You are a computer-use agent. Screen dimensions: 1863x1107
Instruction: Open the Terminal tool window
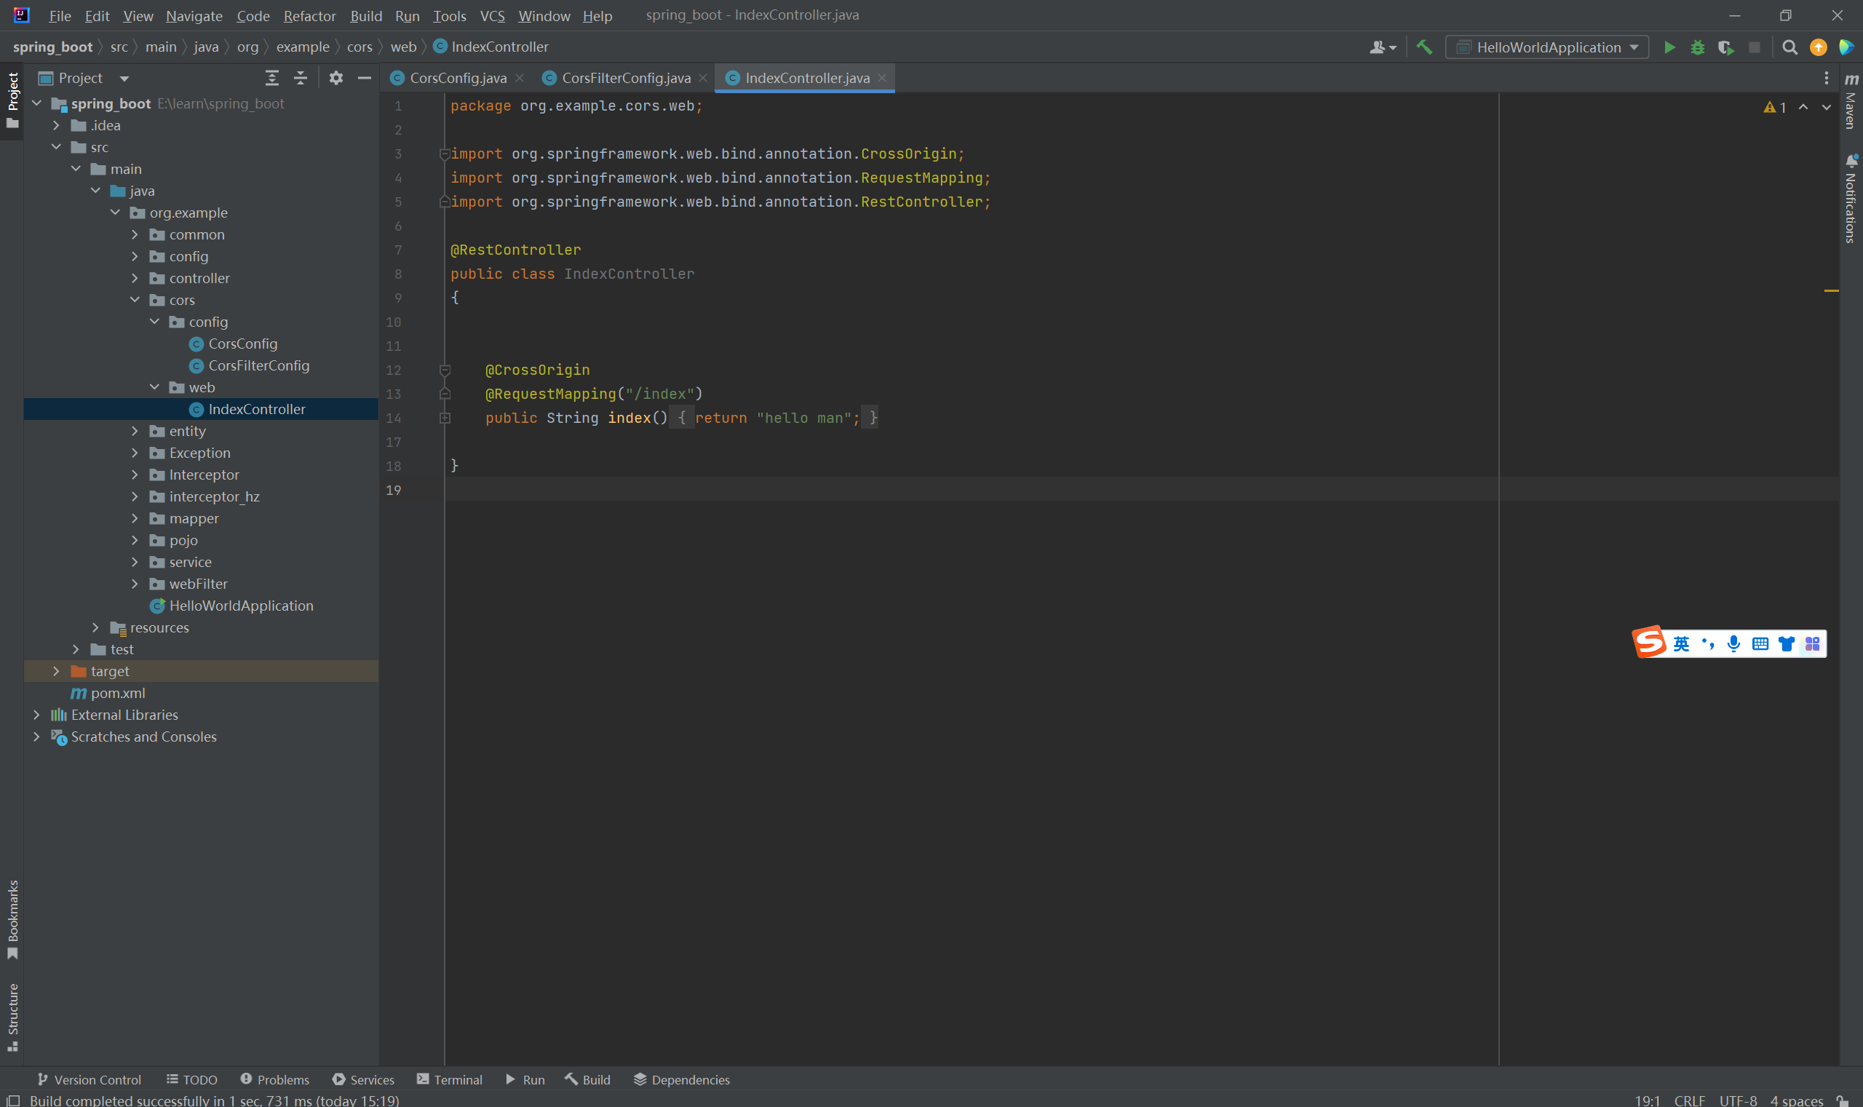[450, 1079]
